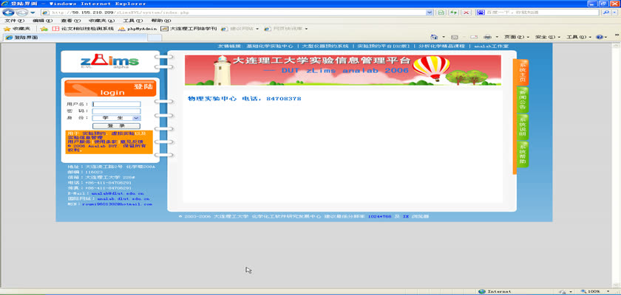Open the 查看(V) menu
This screenshot has width=621, height=295.
tap(70, 21)
